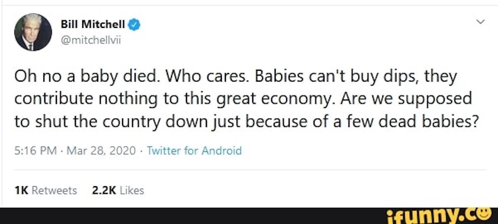The height and width of the screenshot is (224, 498).
Task: Click the Mar 28, 2020 date
Action: tap(99, 151)
